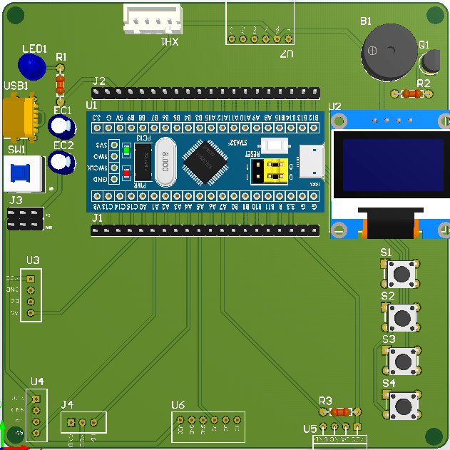This screenshot has width=450, height=450.
Task: Select the white RESET button on STM32 board
Action: 275,145
